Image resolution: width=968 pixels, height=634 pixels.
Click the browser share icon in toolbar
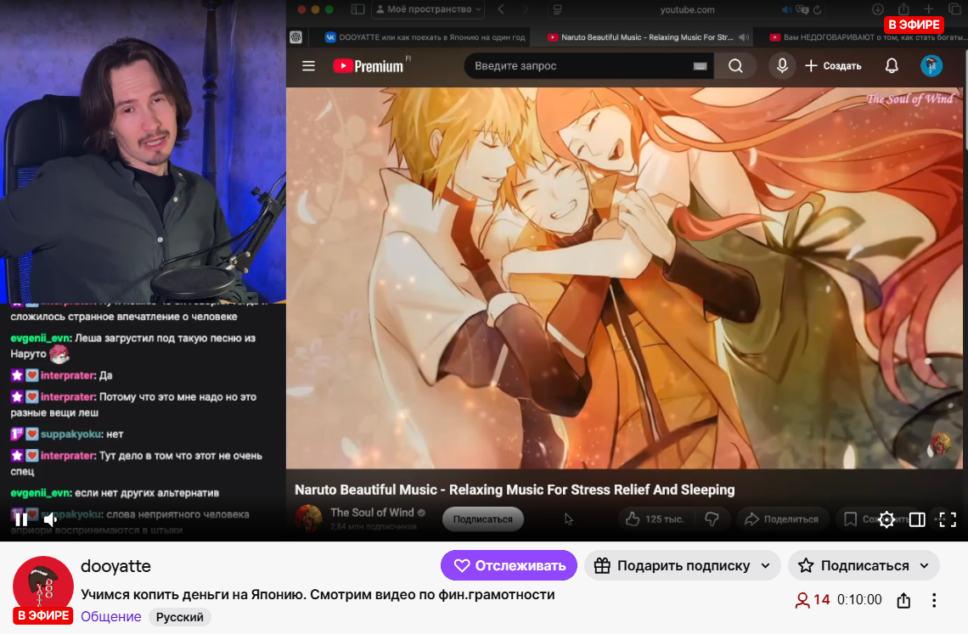tap(903, 8)
